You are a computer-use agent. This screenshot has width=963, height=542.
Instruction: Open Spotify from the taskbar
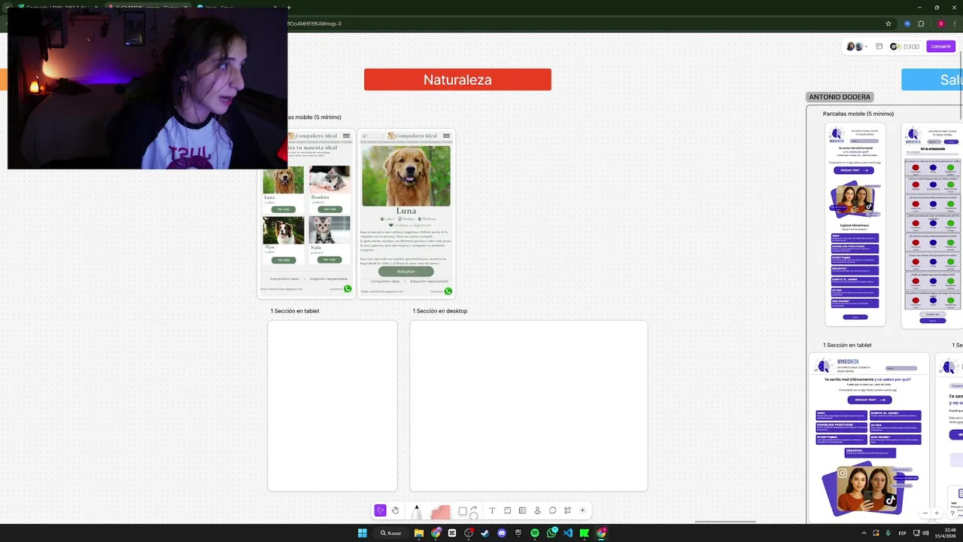535,533
